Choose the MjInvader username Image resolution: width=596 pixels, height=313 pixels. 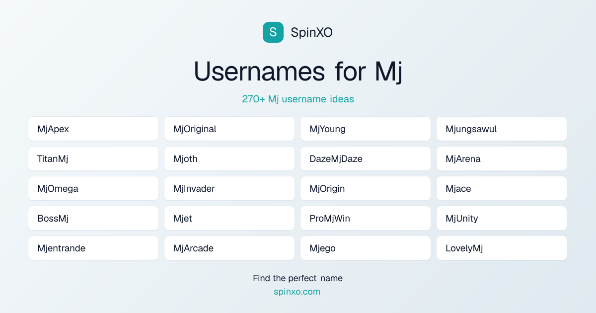tap(229, 188)
